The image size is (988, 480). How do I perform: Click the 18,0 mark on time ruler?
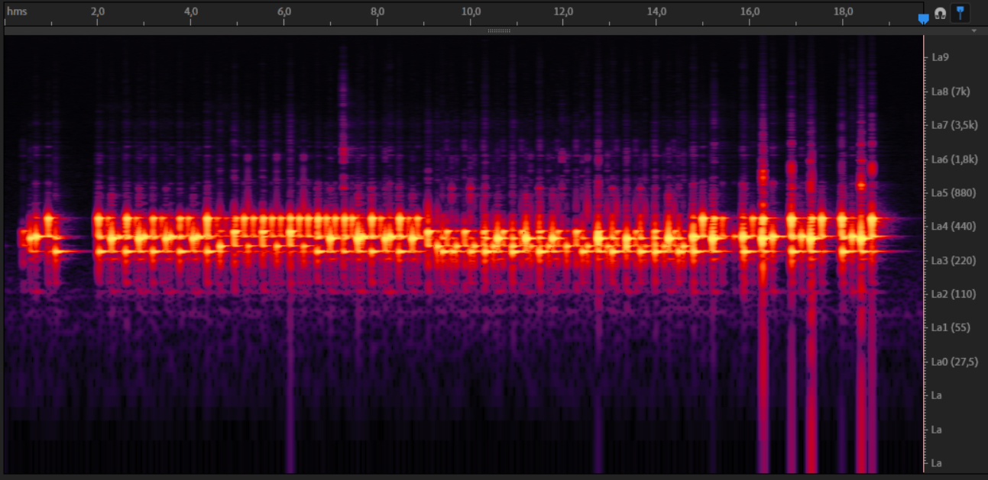coord(844,11)
